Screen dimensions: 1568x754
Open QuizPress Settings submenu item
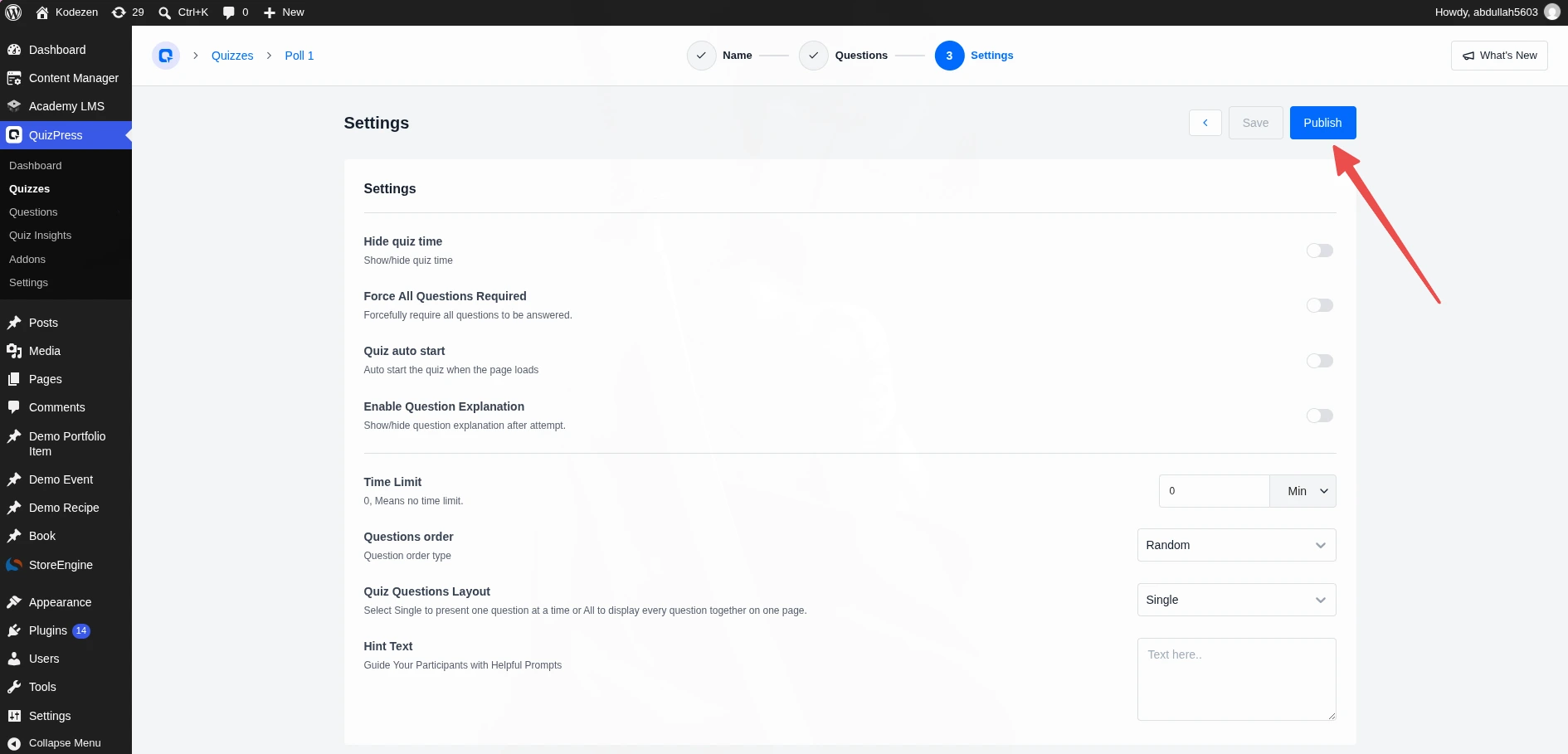tap(28, 283)
